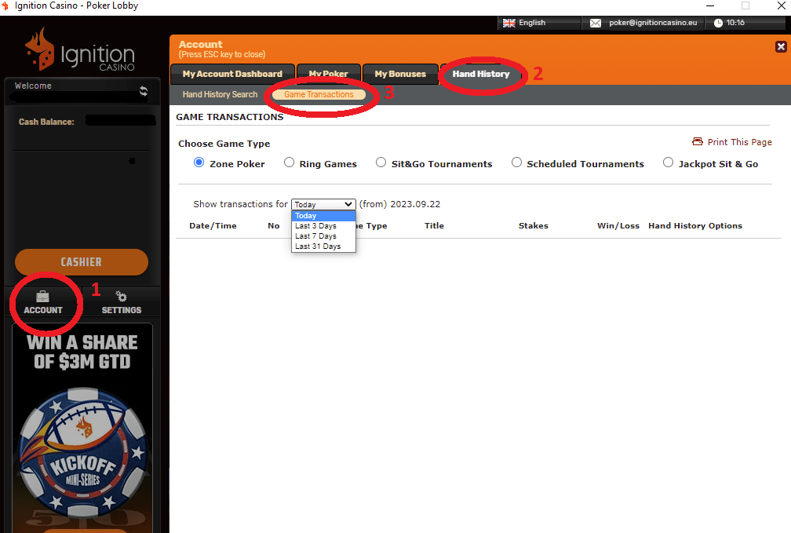791x533 pixels.
Task: Select the Zone Poker radio button
Action: click(x=199, y=162)
